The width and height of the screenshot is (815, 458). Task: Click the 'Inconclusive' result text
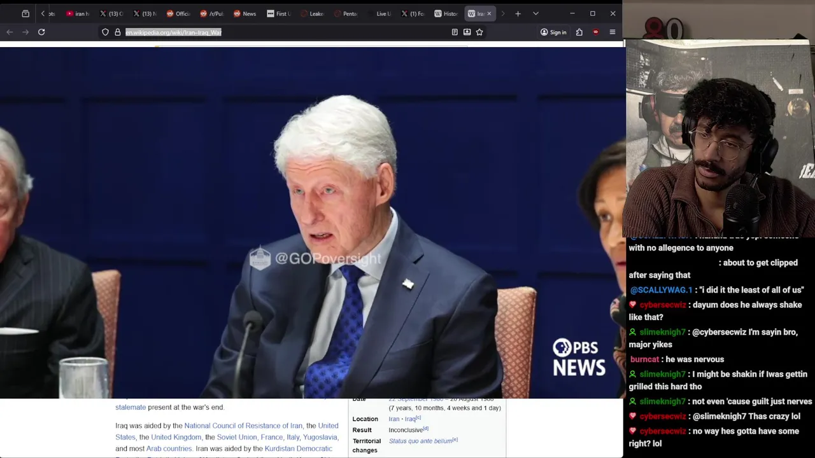(x=406, y=430)
